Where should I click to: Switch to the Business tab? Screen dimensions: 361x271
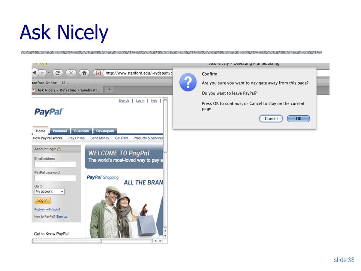[82, 131]
